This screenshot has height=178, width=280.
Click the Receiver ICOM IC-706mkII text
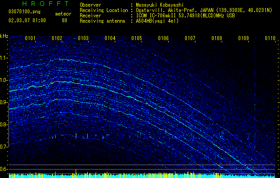tap(185, 16)
